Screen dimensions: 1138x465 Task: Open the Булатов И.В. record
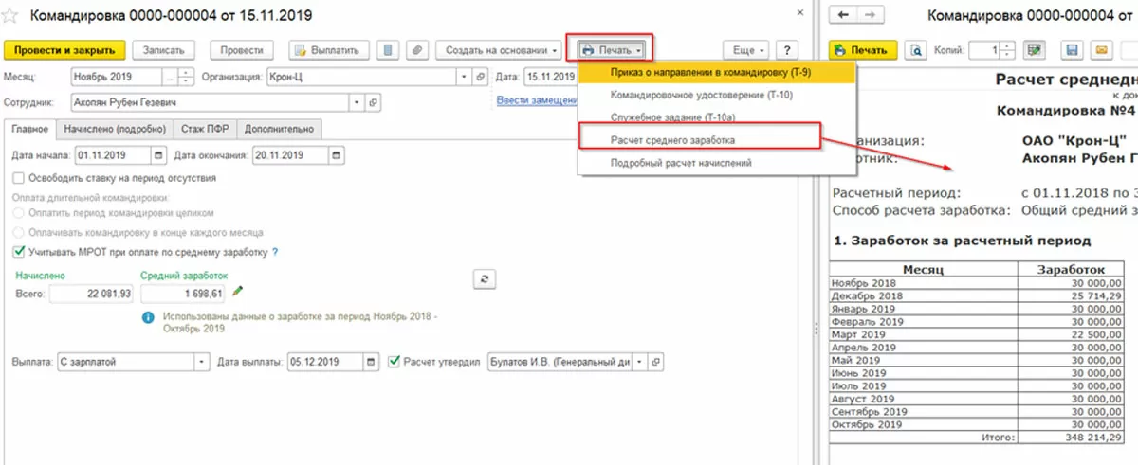(x=656, y=362)
